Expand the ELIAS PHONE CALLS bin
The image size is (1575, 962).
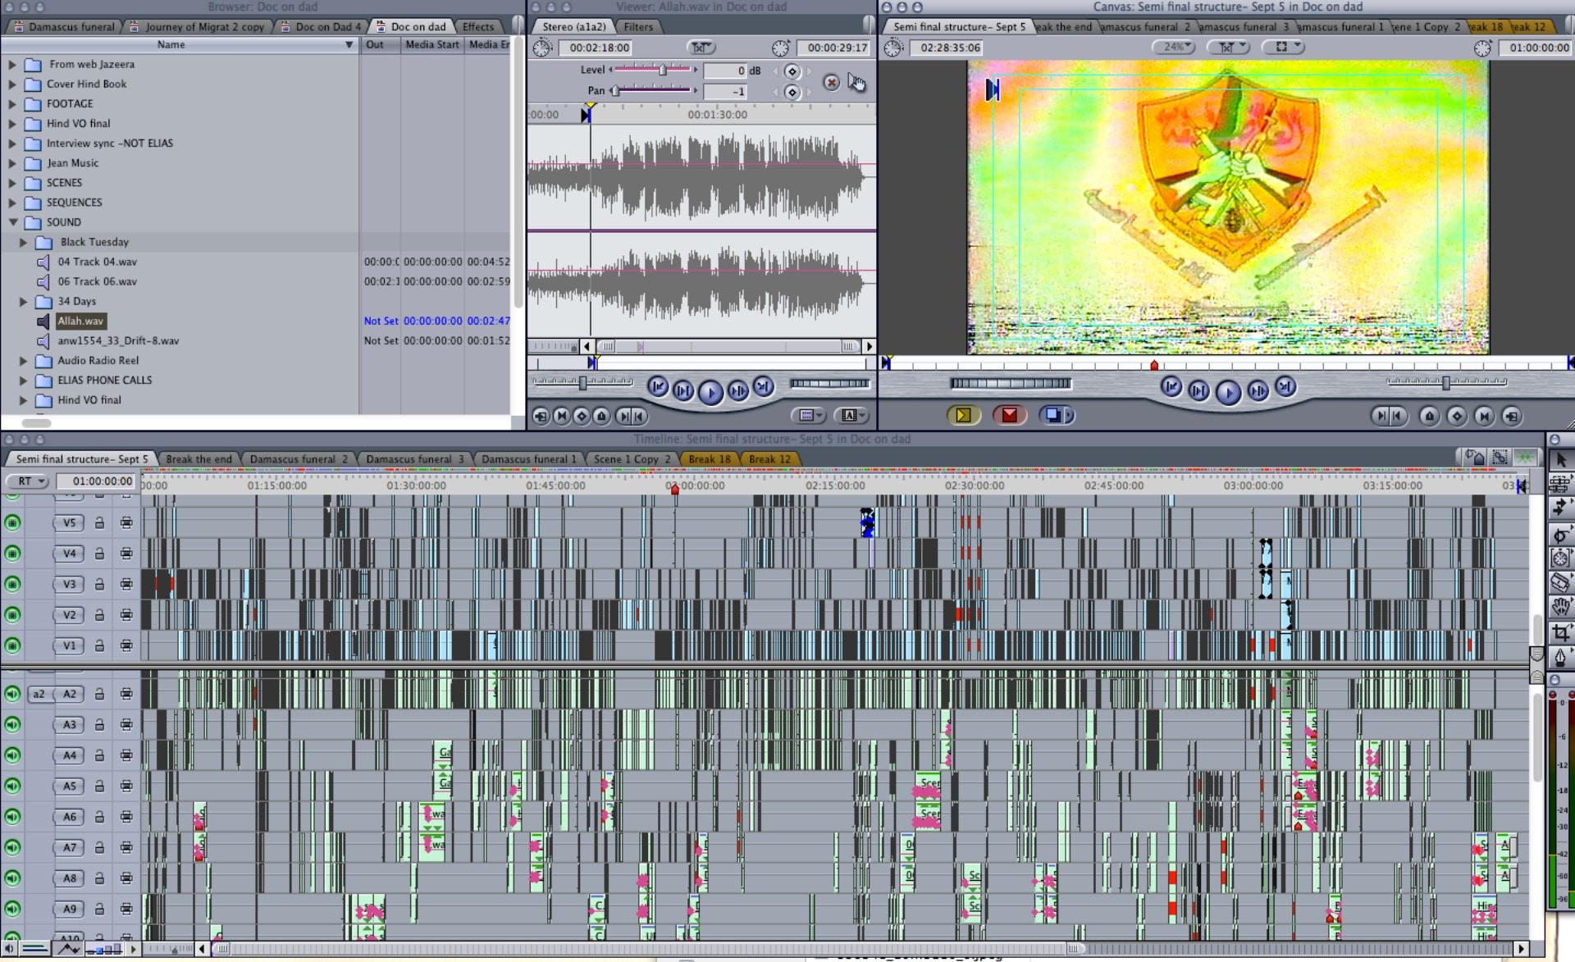click(x=24, y=381)
